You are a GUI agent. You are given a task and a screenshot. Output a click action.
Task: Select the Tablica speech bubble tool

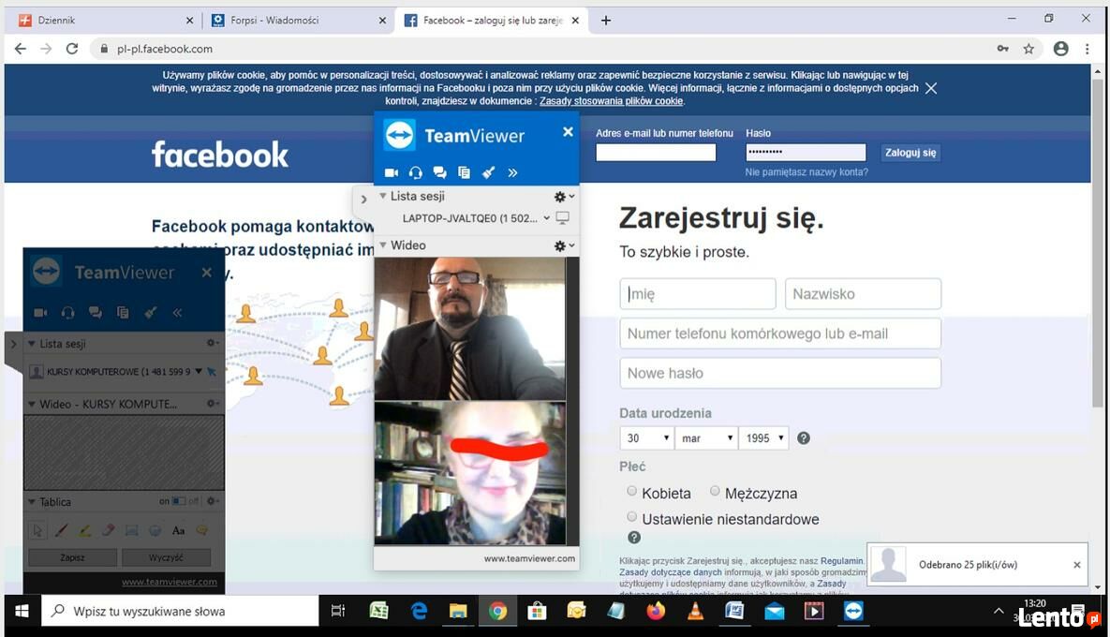(201, 530)
